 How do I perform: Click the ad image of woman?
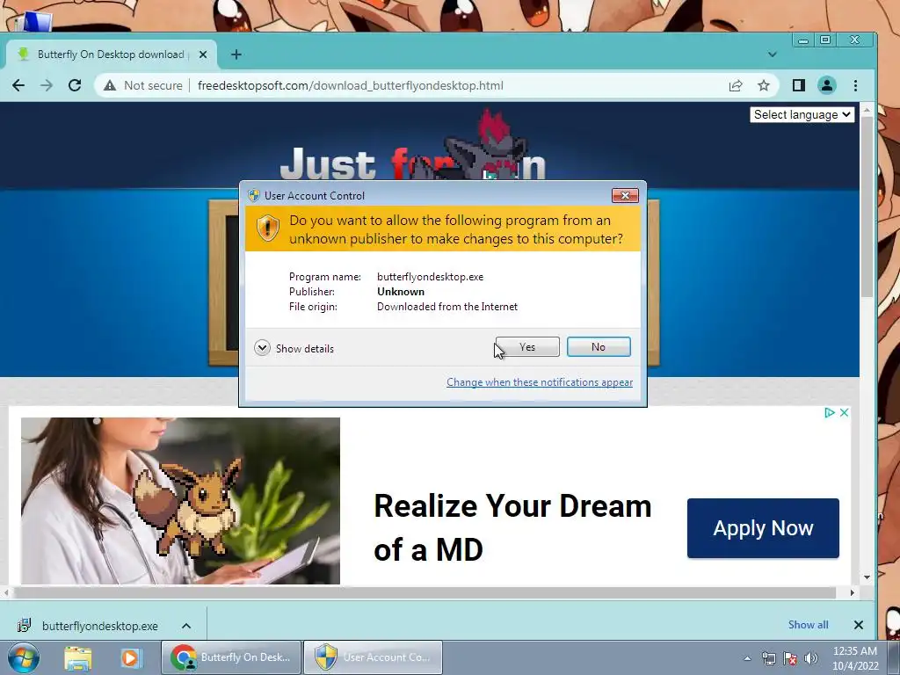click(180, 500)
